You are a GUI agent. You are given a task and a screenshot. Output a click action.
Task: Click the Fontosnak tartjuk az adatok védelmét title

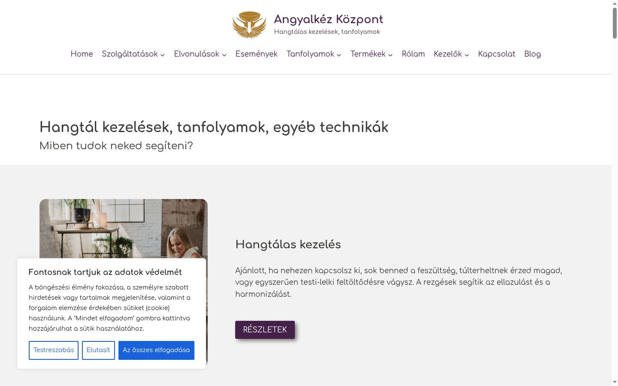[105, 272]
